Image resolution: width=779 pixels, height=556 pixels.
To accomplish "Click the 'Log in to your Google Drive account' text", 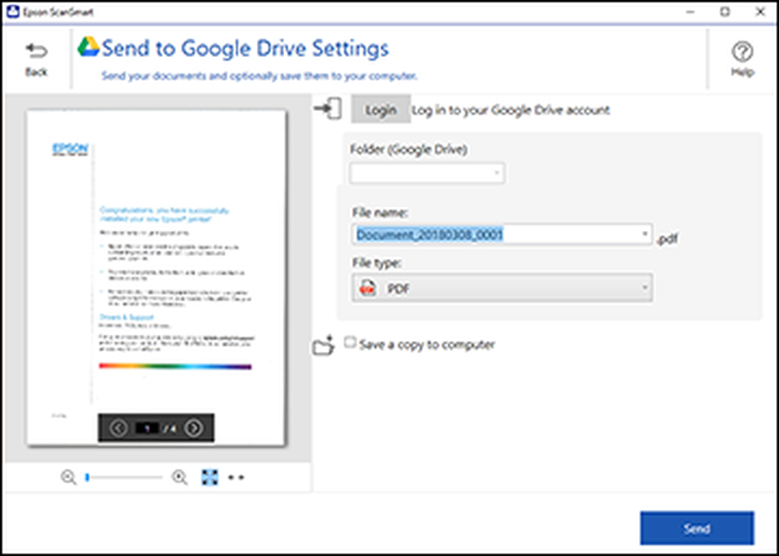I will point(511,110).
